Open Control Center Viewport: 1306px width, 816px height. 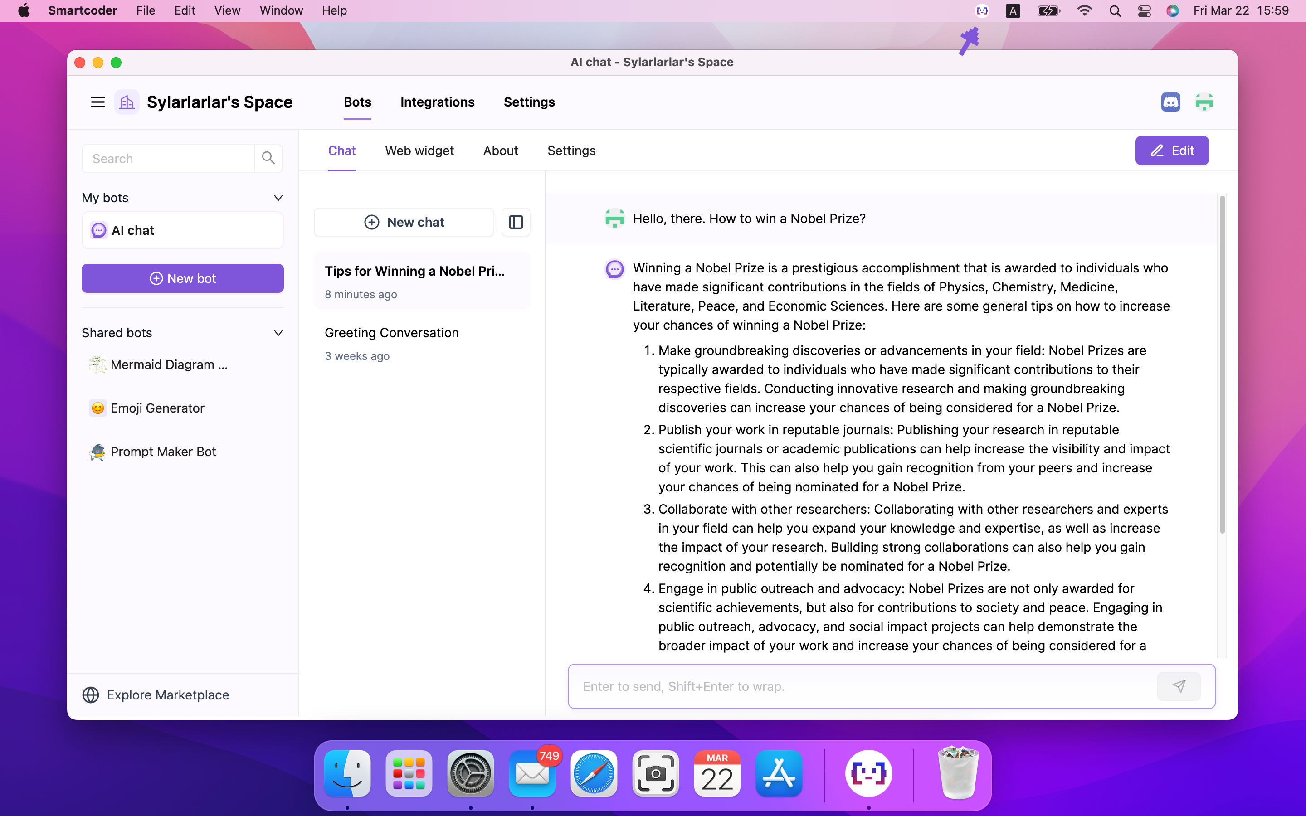click(x=1144, y=10)
